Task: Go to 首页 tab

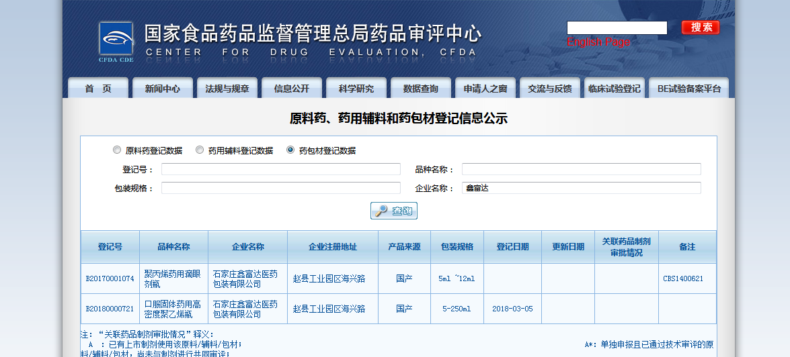Action: click(98, 89)
